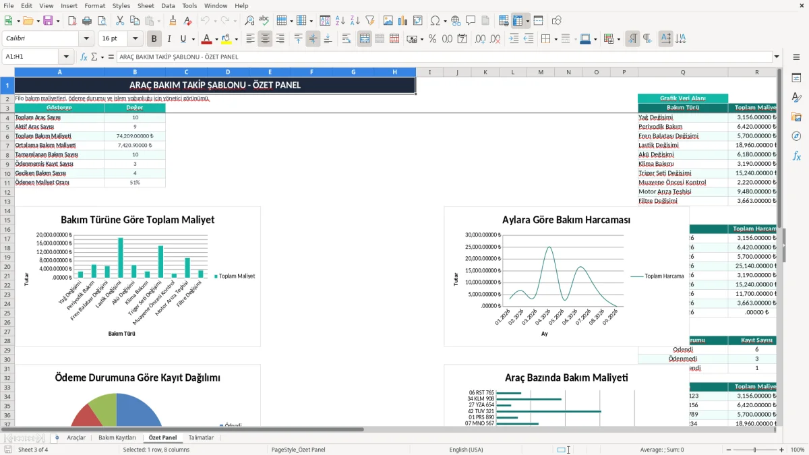Click the Copy icon

pyautogui.click(x=134, y=21)
